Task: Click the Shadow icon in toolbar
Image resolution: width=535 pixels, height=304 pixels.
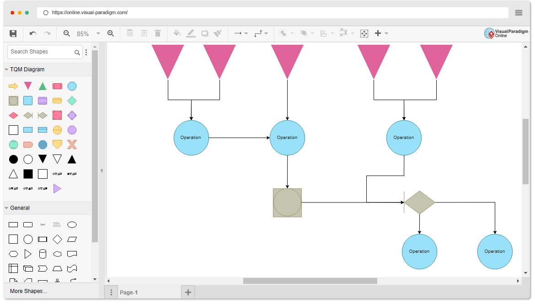Action: click(x=205, y=33)
